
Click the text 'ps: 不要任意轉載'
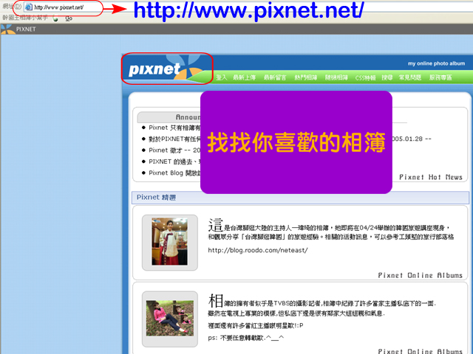tap(246, 338)
